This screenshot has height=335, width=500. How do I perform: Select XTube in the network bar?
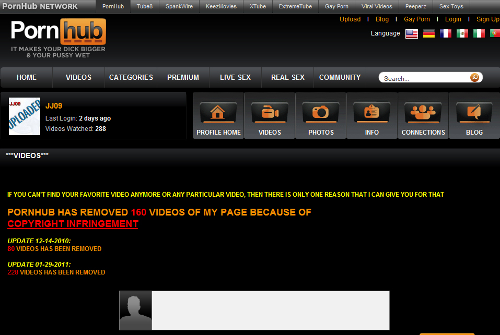[x=258, y=6]
